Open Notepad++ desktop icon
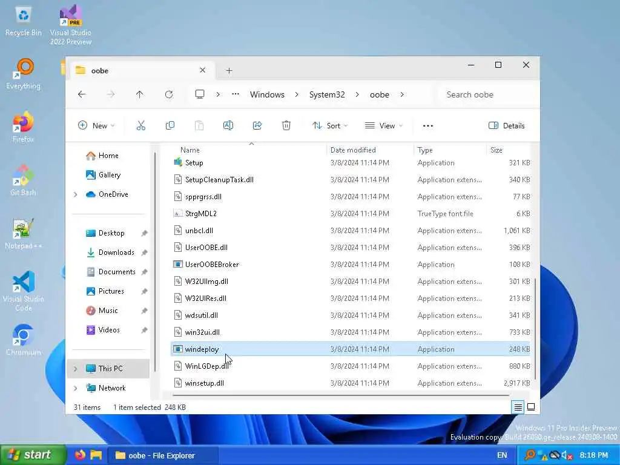 click(24, 234)
